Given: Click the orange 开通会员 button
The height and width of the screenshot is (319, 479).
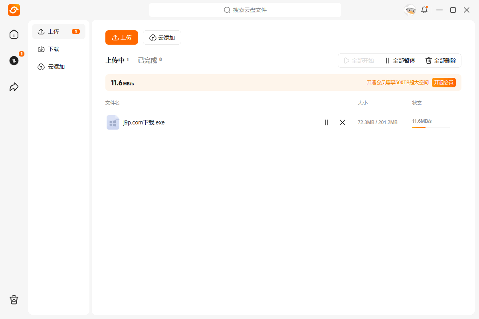Looking at the screenshot, I should click(x=444, y=83).
